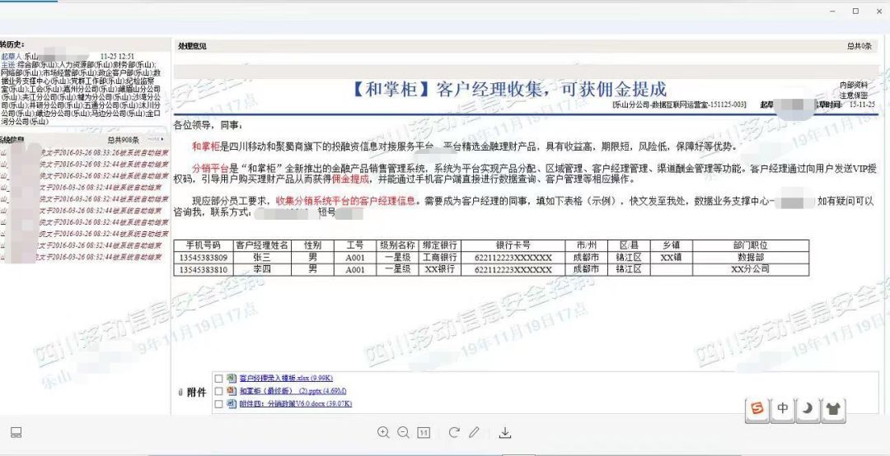
Task: Click the 客户经理姓名 column header
Action: pyautogui.click(x=262, y=245)
